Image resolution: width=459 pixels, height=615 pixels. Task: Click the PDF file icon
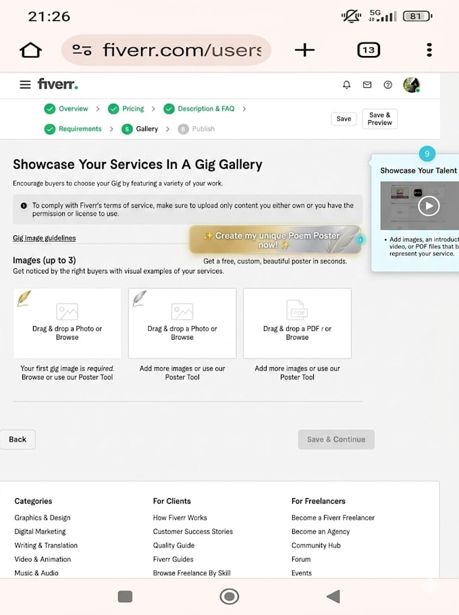click(297, 311)
